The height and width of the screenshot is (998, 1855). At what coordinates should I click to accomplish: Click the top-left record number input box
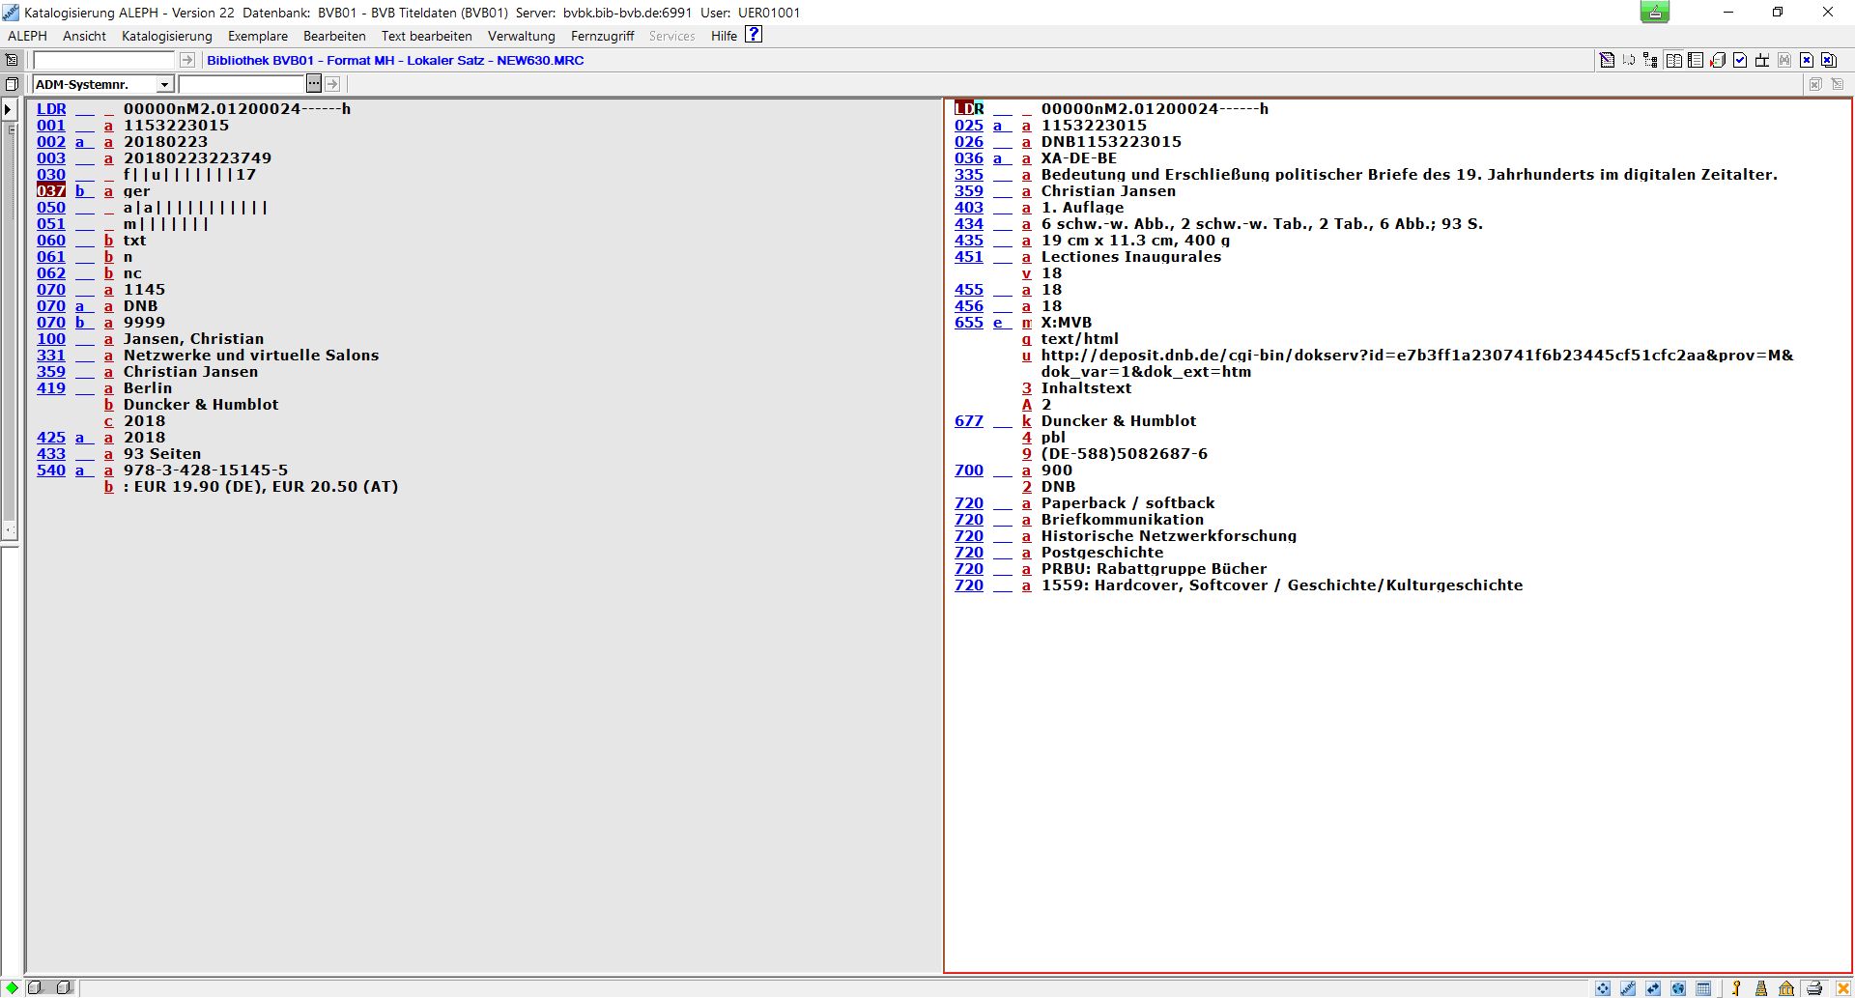104,60
